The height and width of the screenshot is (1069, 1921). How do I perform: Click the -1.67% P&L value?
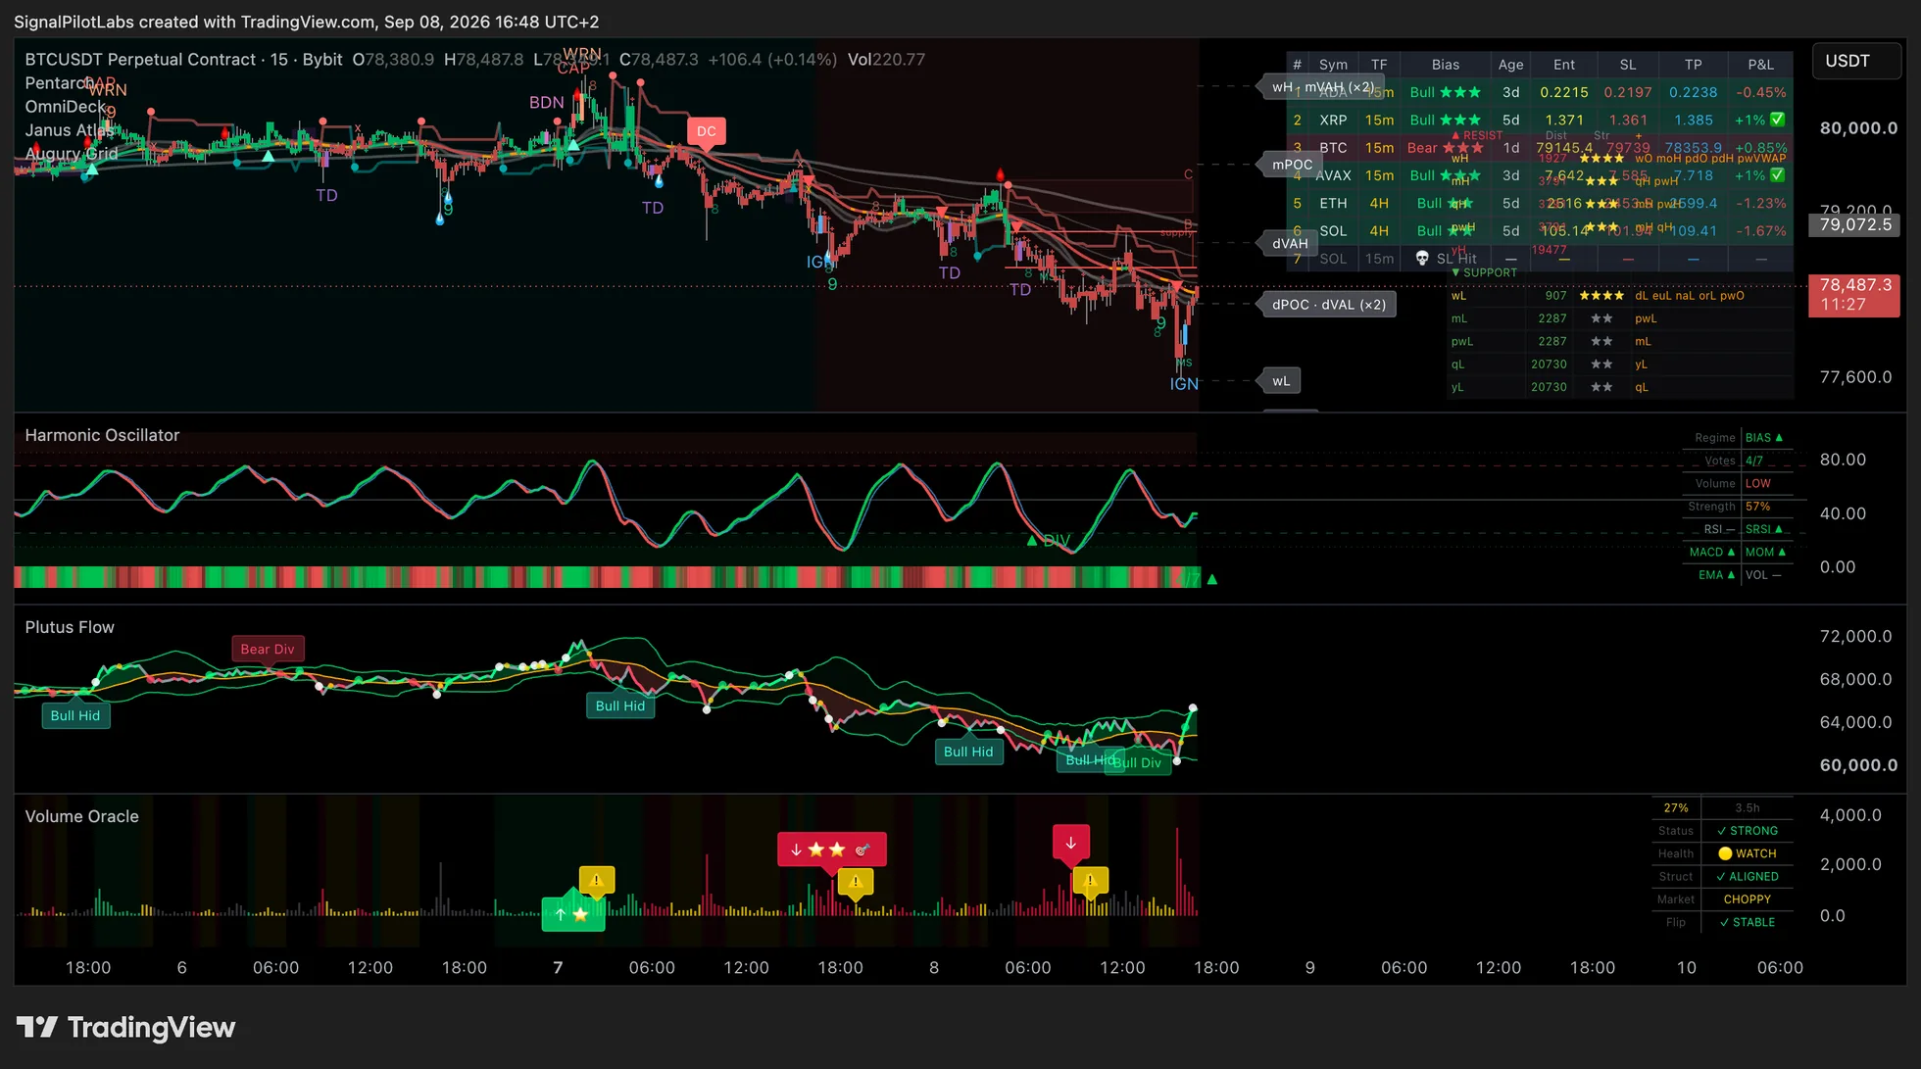pos(1760,231)
